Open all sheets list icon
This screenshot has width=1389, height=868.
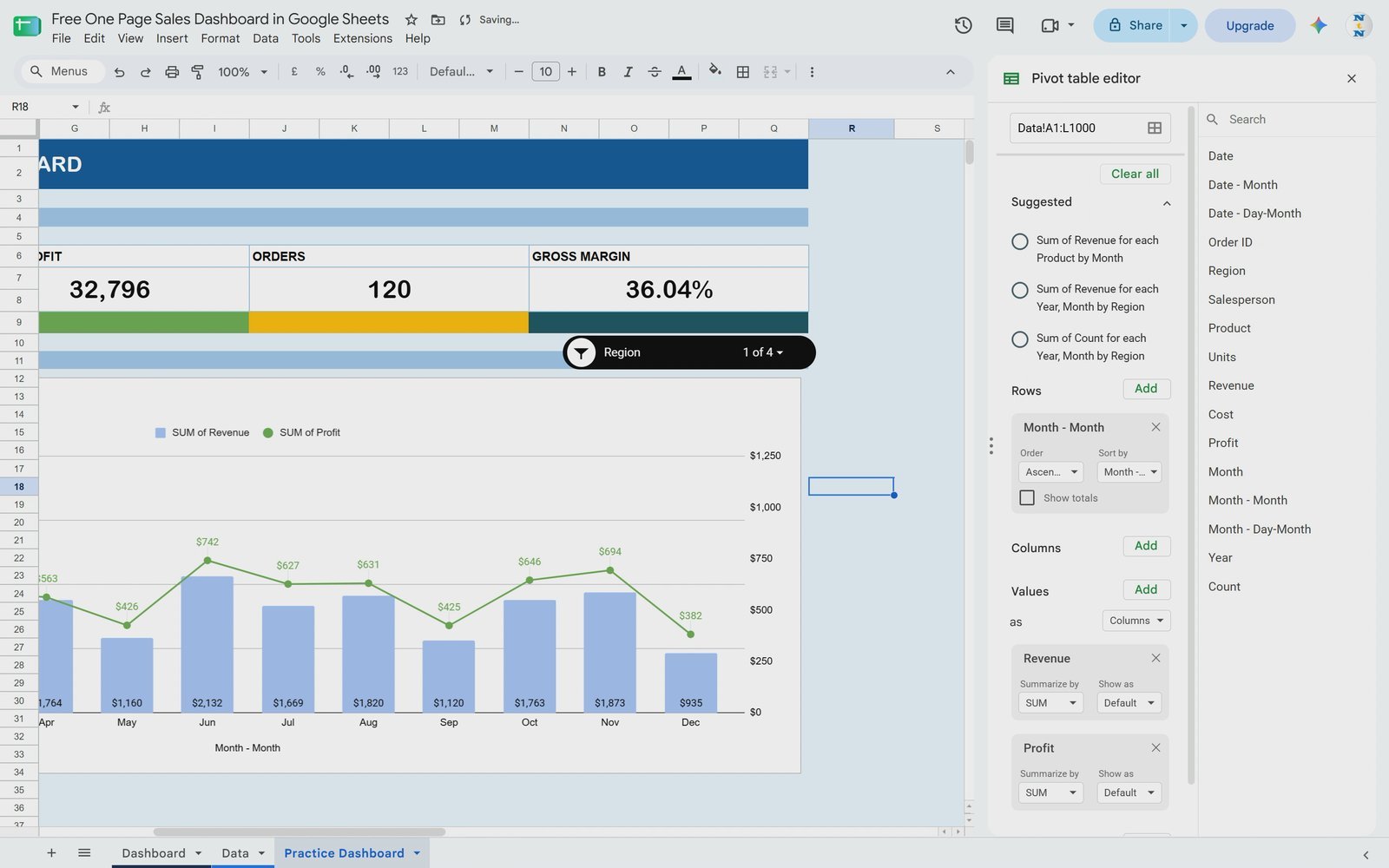pyautogui.click(x=84, y=852)
